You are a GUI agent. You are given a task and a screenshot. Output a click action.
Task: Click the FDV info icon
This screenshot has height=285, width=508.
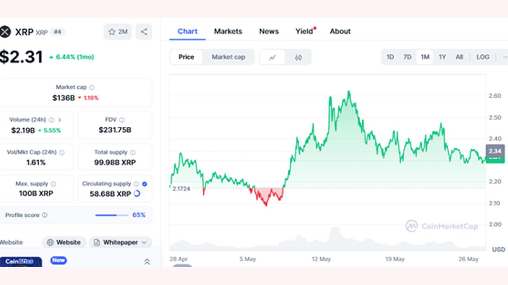click(122, 120)
